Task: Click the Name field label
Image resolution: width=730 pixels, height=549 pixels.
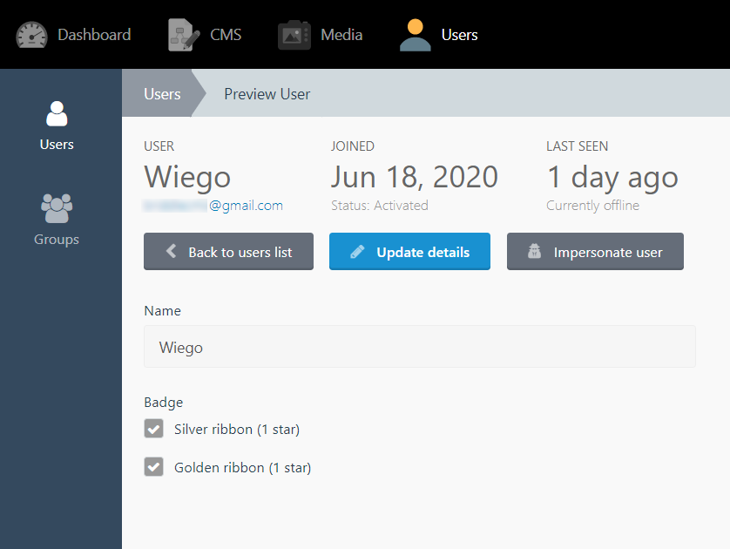Action: coord(163,310)
